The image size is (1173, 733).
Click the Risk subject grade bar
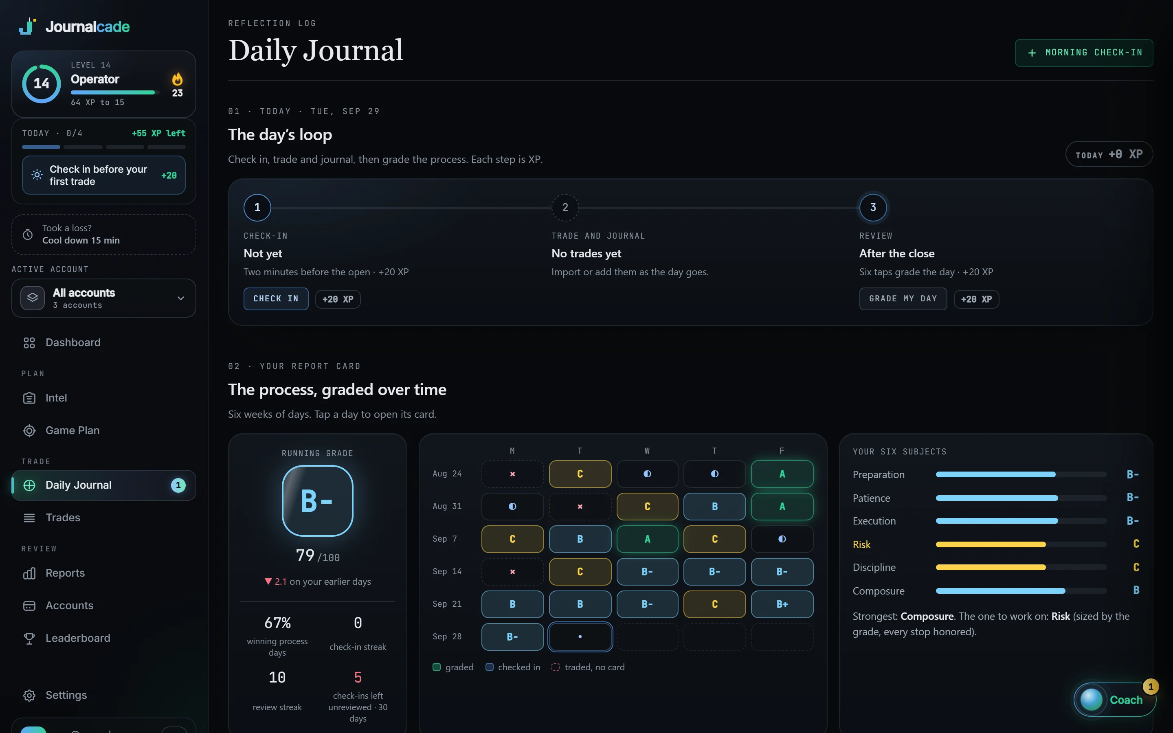click(1021, 544)
